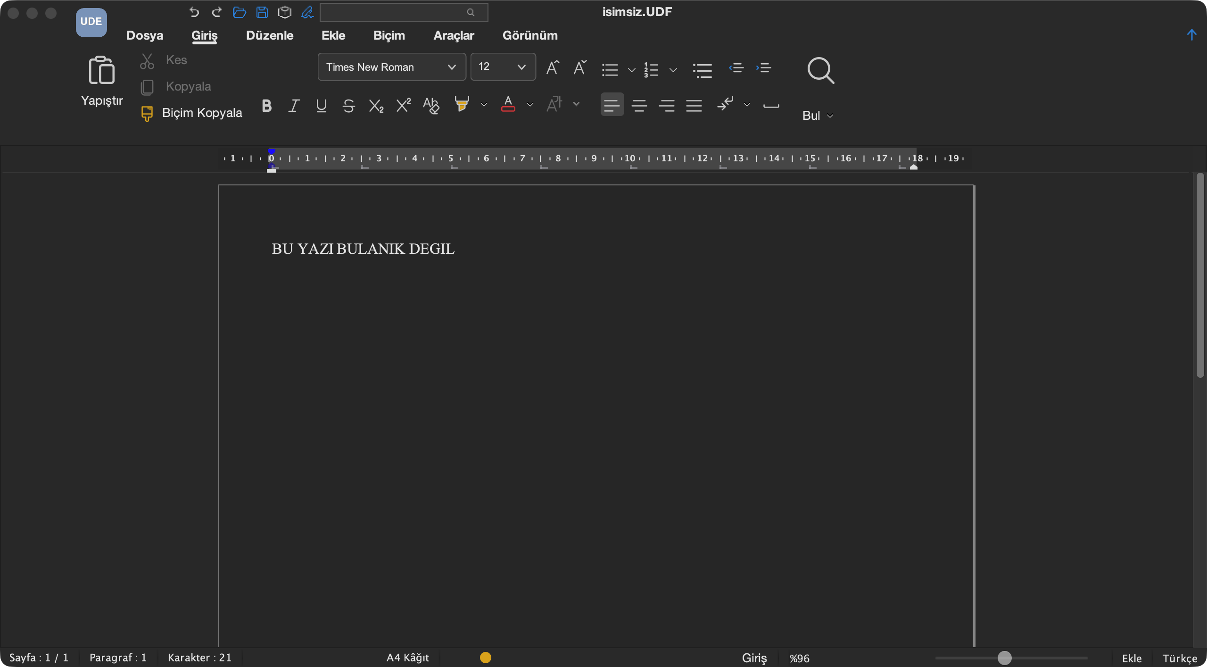Open the Düzenle tab
Screen dimensions: 1207x667
point(270,35)
